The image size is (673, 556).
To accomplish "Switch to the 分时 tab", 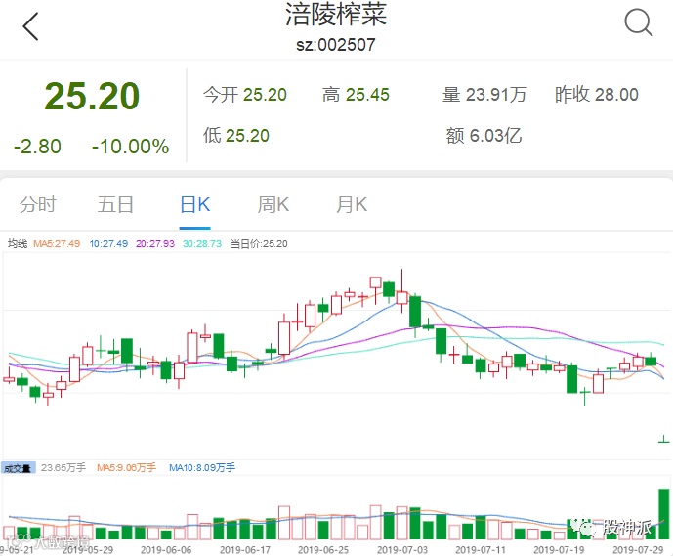I will (38, 204).
